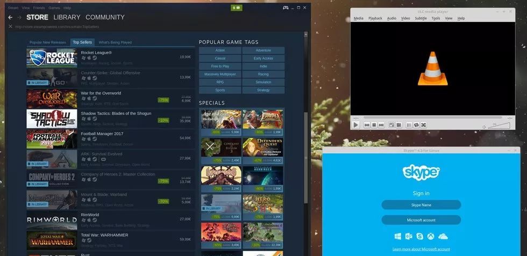Switch to Popular New Releases tab
Screen dimensions: 527x256
48,42
